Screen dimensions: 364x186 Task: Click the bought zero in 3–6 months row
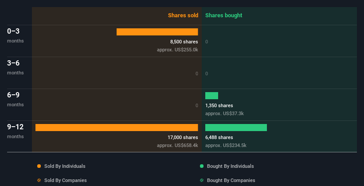click(207, 74)
